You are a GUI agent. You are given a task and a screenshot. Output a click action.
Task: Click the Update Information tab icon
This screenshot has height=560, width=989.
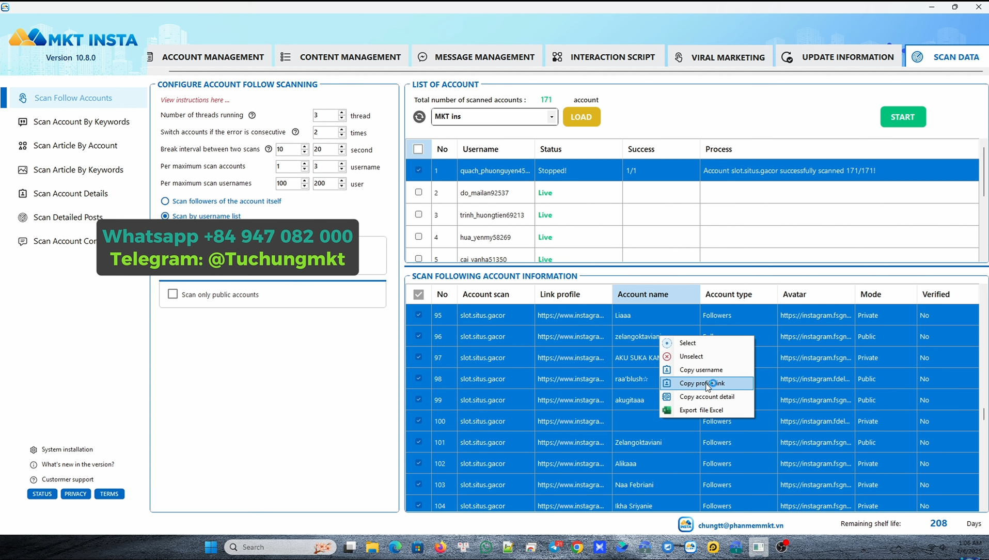(x=787, y=57)
